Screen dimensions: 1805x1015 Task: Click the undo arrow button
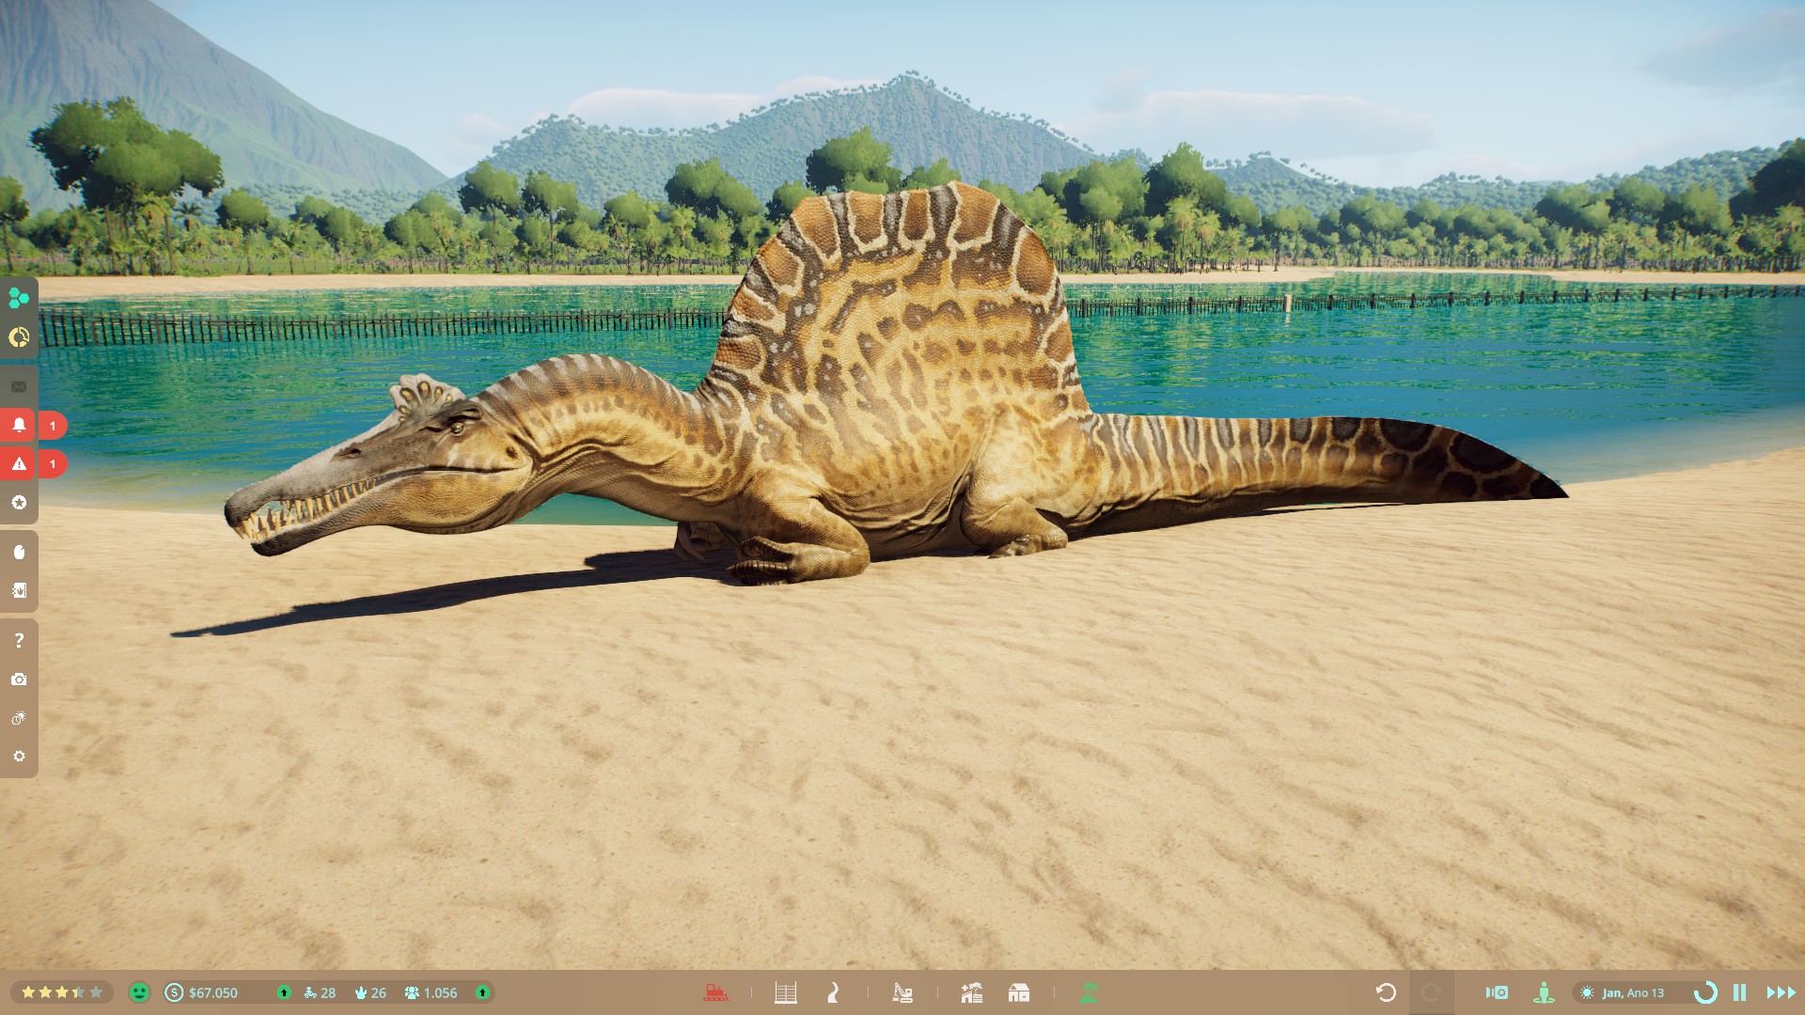(x=1385, y=992)
